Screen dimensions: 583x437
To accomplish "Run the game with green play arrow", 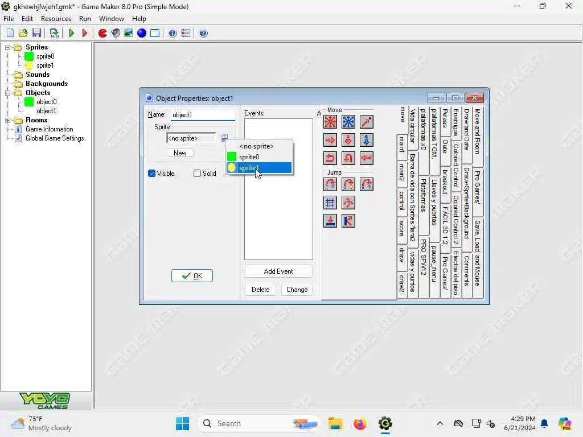I will click(x=71, y=33).
